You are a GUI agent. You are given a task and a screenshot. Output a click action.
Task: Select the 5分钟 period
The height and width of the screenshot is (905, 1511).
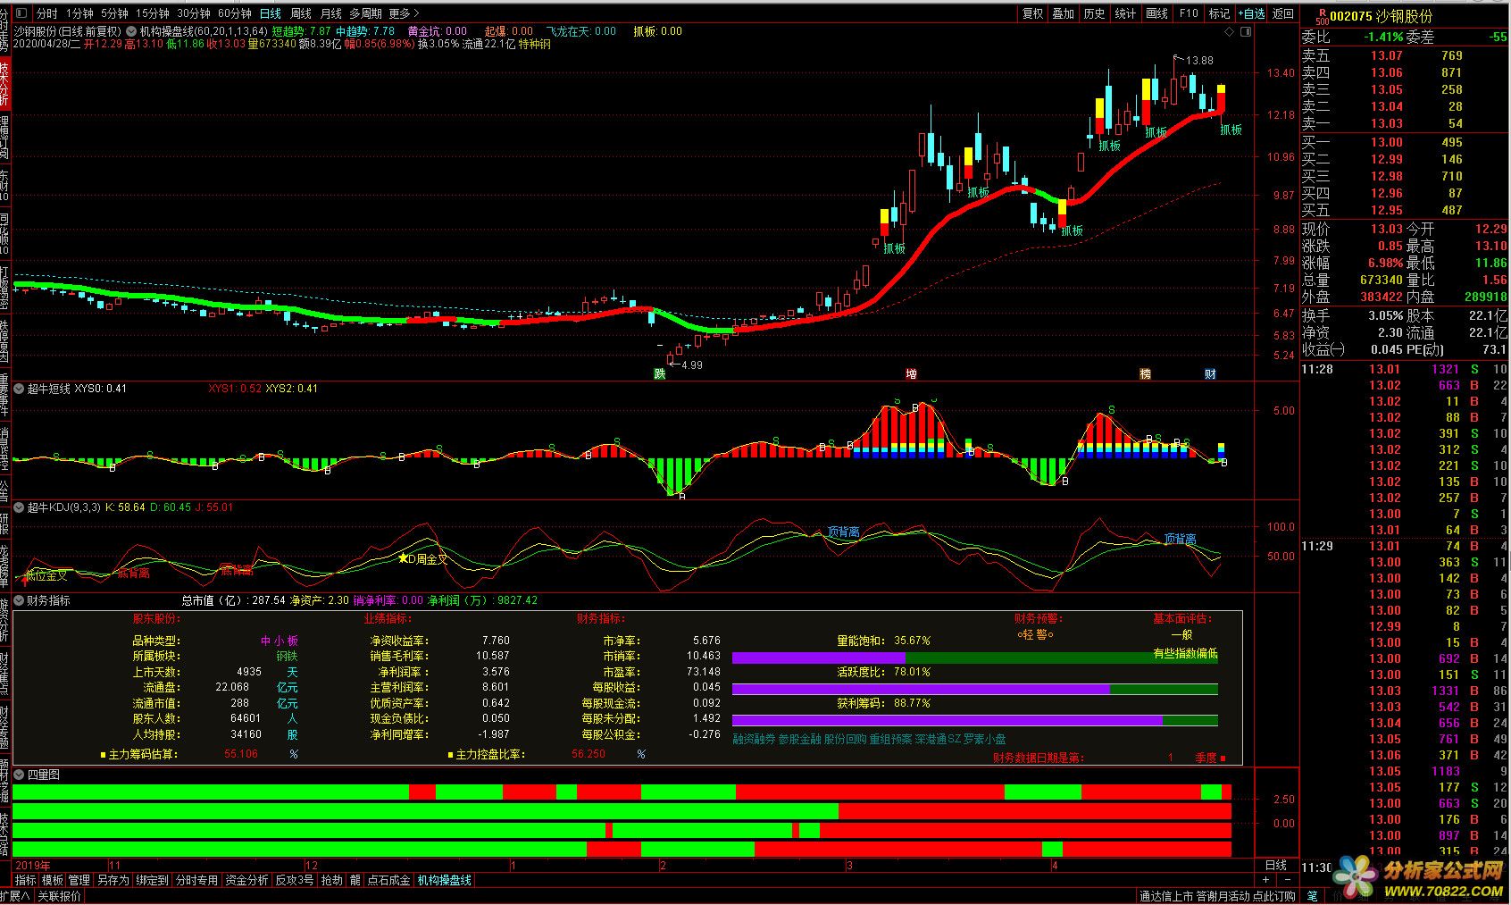click(x=114, y=13)
